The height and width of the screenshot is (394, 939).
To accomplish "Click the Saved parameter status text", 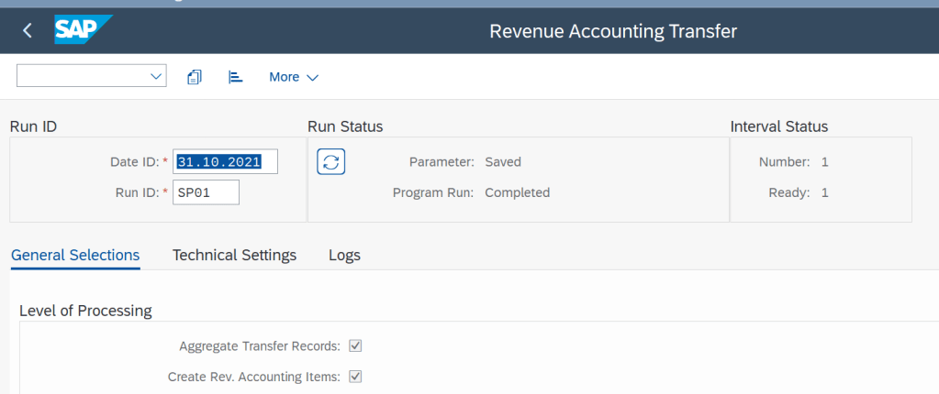I will click(503, 162).
